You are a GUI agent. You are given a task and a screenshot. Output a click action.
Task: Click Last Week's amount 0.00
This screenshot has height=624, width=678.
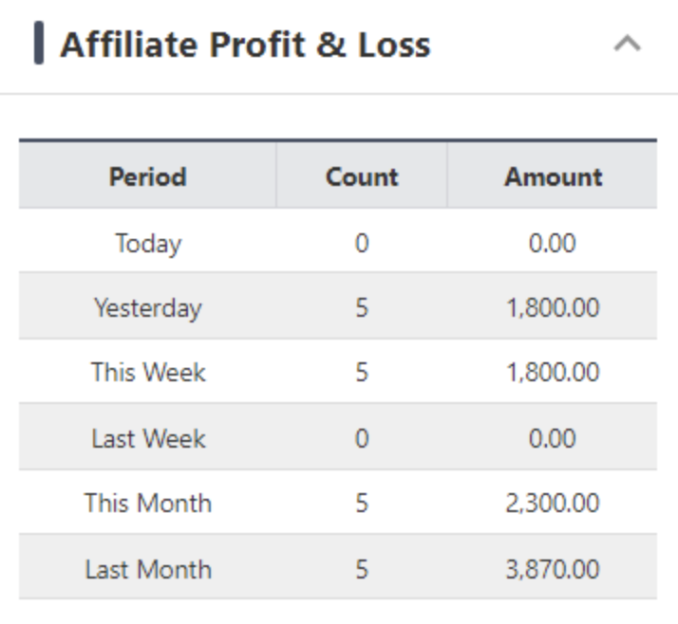pyautogui.click(x=553, y=438)
